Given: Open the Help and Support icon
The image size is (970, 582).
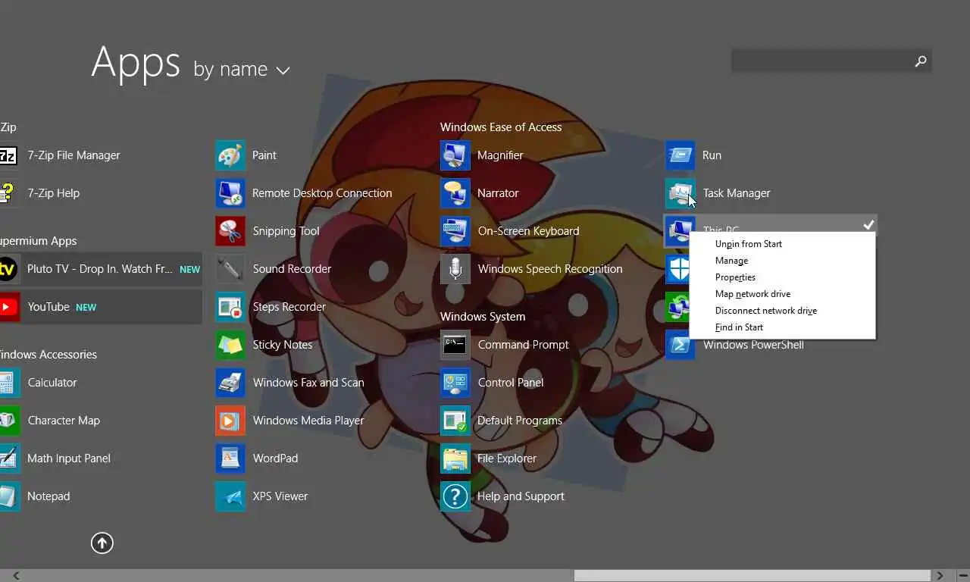Looking at the screenshot, I should [x=455, y=496].
